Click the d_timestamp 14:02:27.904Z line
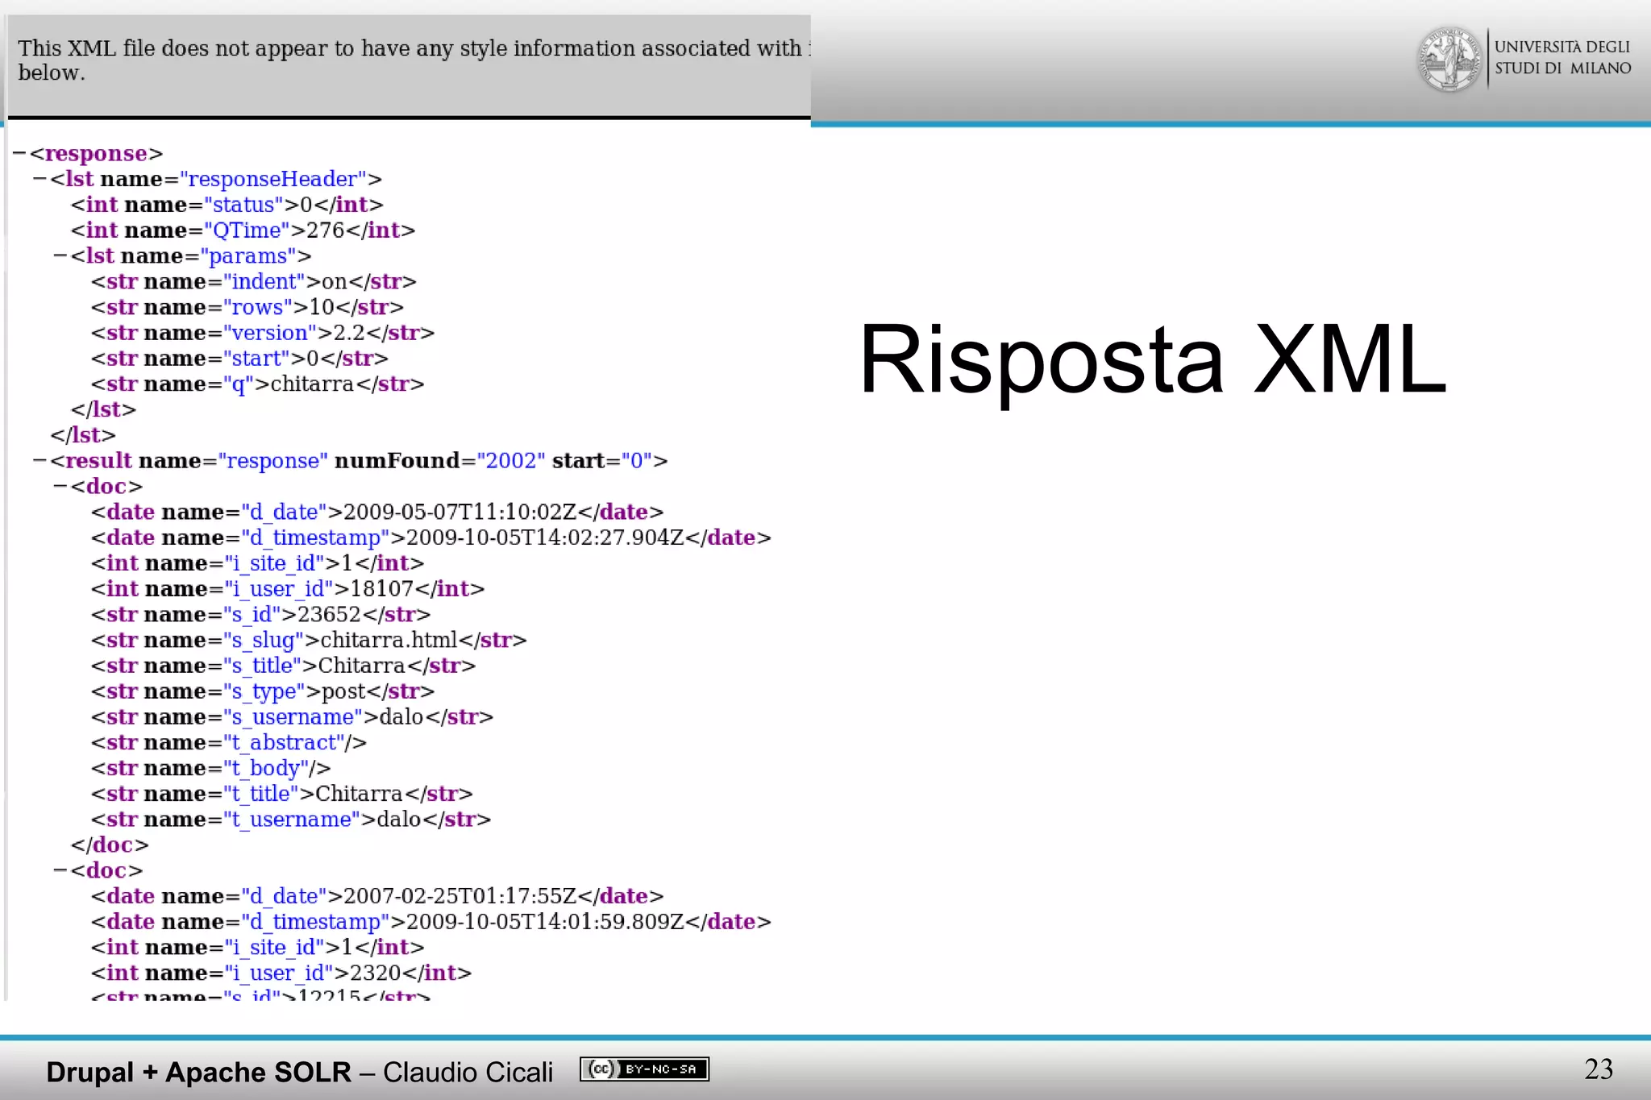The height and width of the screenshot is (1100, 1651). point(431,538)
